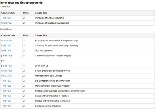Click the Innovation and Entrepreneurship heading
Screen dimensions: 155x109
pos(21,3)
